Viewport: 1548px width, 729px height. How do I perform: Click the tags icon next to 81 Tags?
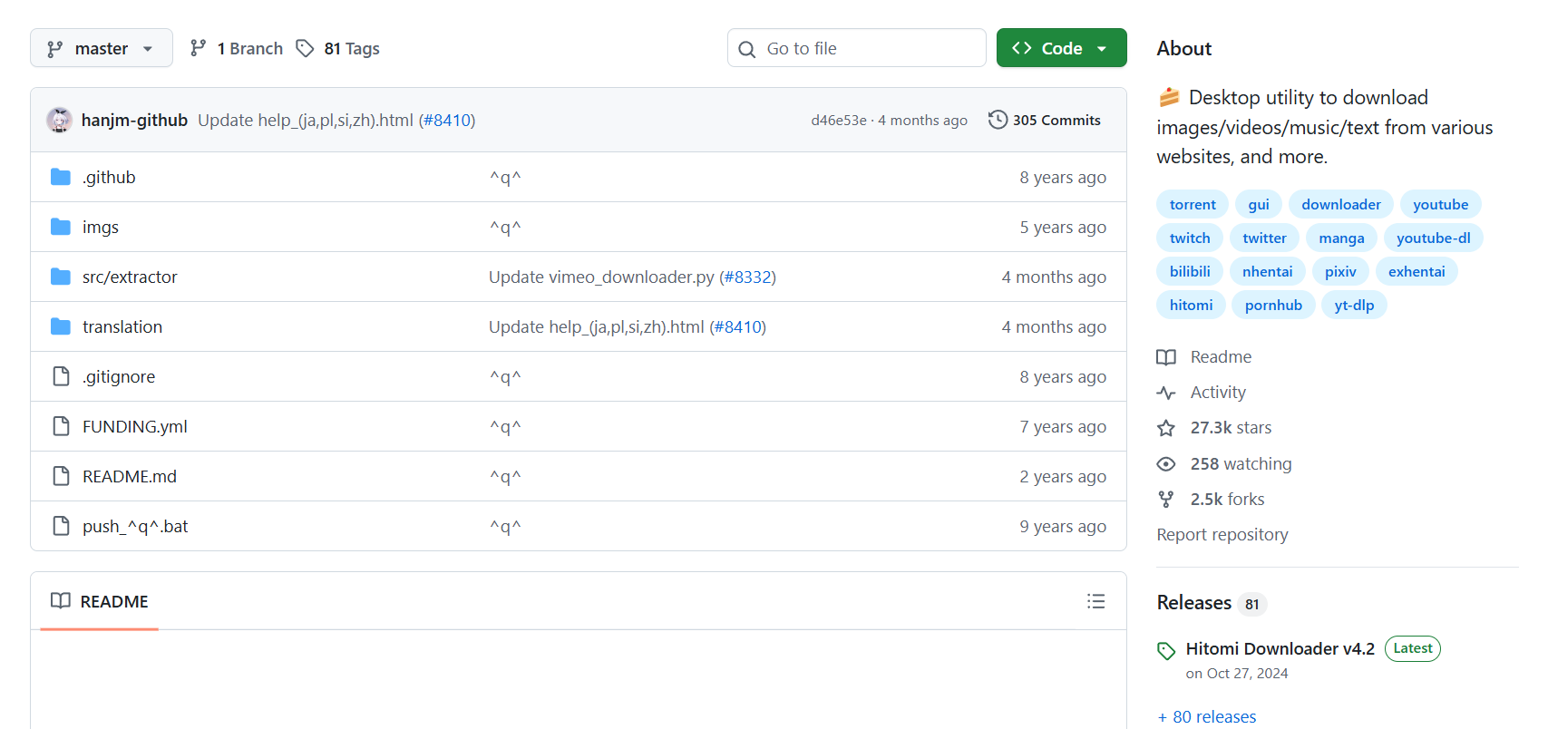click(x=306, y=48)
